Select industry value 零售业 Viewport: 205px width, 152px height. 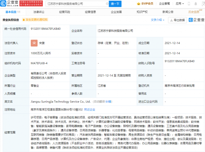point(35,86)
